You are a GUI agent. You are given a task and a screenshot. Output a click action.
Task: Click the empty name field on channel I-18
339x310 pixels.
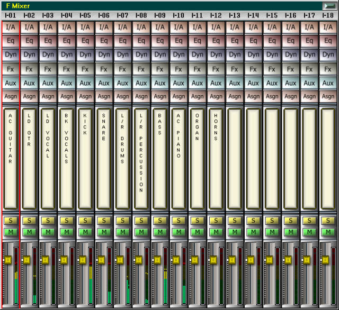[x=327, y=159]
